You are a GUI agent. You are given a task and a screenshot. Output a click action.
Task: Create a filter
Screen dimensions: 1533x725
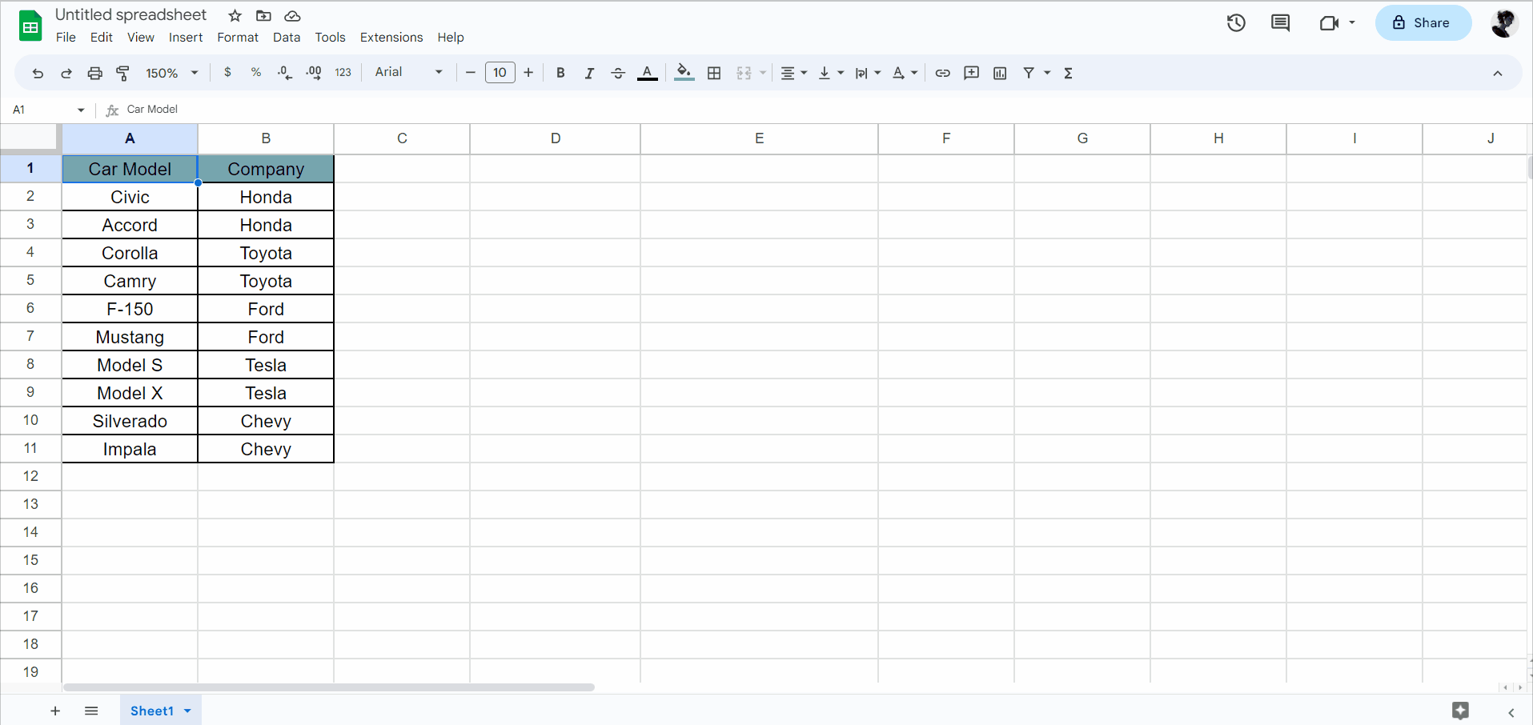[x=1029, y=73]
